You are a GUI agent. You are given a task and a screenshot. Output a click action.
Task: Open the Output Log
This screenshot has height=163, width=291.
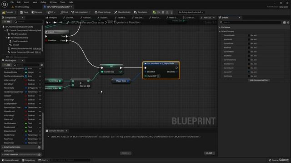(28, 160)
